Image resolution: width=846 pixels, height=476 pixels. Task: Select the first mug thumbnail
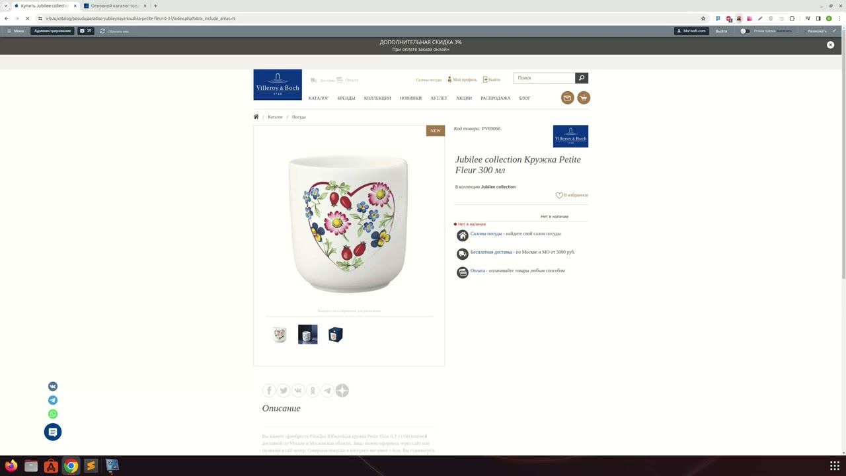coord(280,335)
